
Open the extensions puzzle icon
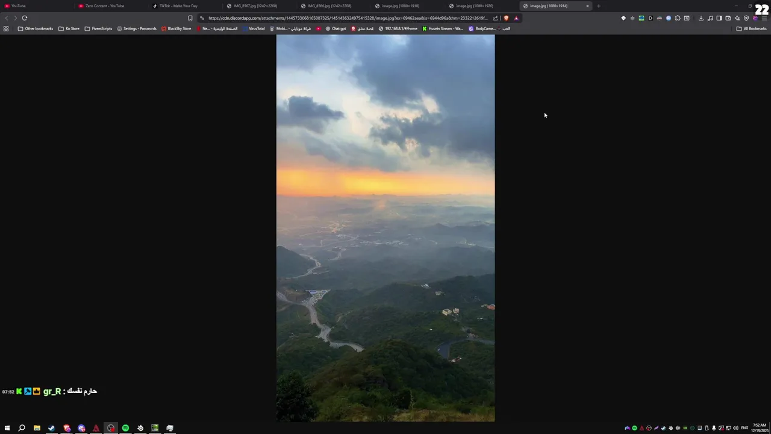click(x=678, y=18)
